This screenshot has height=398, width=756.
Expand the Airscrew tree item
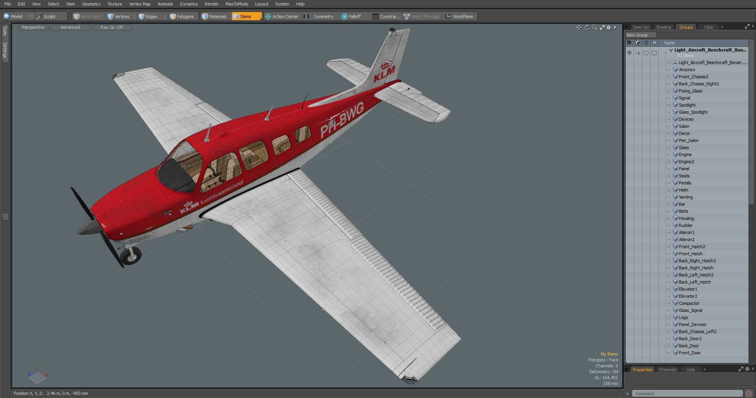coord(669,70)
